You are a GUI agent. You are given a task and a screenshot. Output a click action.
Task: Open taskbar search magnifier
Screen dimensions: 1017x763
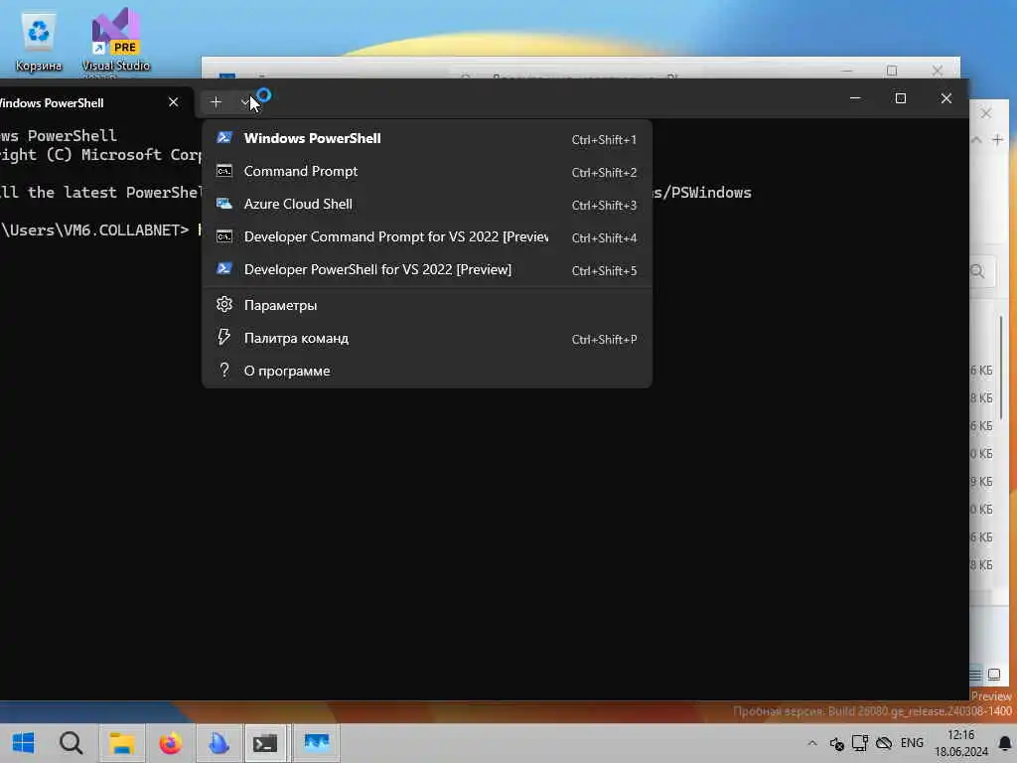tap(71, 743)
